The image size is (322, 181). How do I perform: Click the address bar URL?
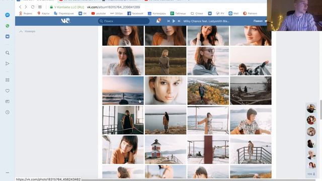pos(113,7)
